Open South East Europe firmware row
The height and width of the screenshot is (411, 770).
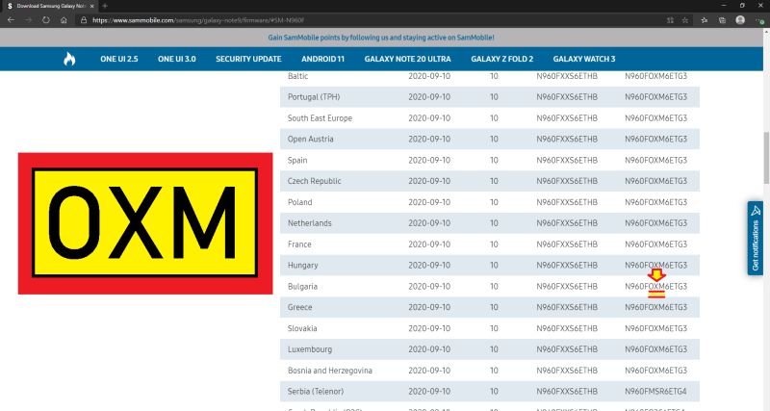[490, 117]
